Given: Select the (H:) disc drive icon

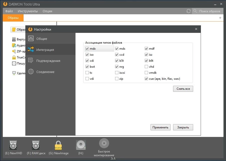Looking at the screenshot, I should 81,145.
